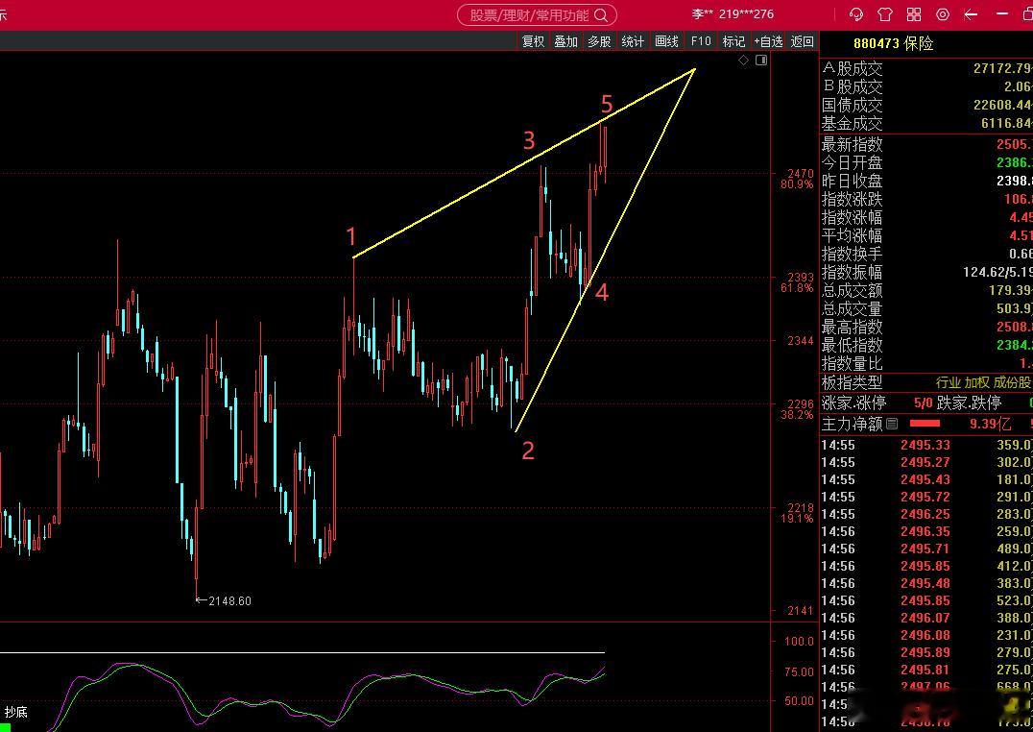Click the account name 李** 219***276
This screenshot has height=732, width=1033.
[733, 13]
